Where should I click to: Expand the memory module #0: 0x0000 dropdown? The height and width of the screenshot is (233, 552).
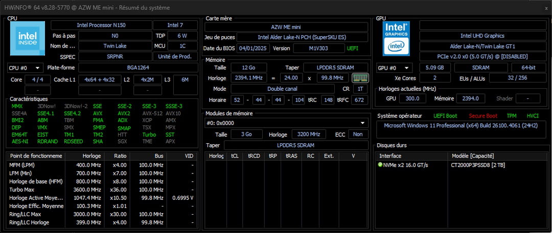coord(286,123)
